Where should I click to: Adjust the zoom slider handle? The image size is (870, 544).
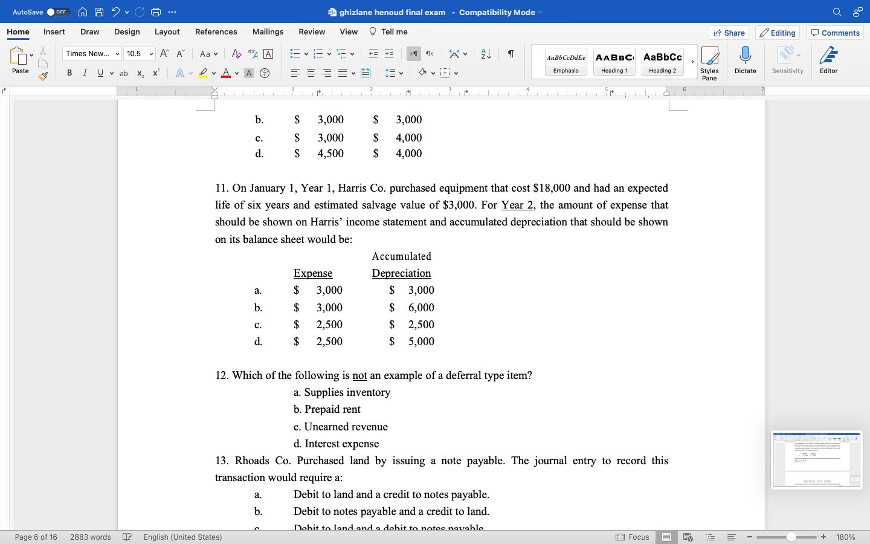(x=791, y=537)
